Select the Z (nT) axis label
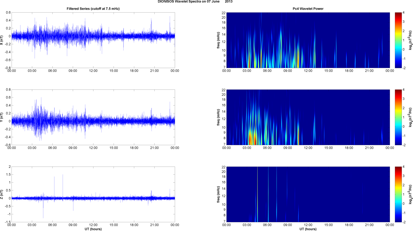Viewport: 413px width, 231px height. click(x=2, y=194)
